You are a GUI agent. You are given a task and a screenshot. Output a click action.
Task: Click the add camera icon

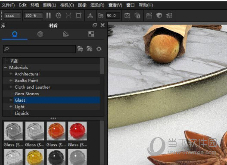point(127,16)
